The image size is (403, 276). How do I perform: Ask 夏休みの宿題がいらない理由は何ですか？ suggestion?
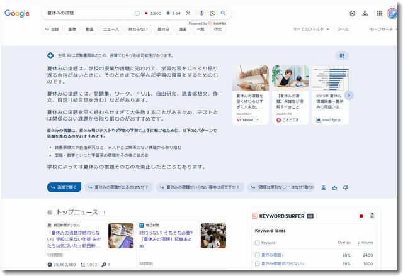[x=200, y=187]
